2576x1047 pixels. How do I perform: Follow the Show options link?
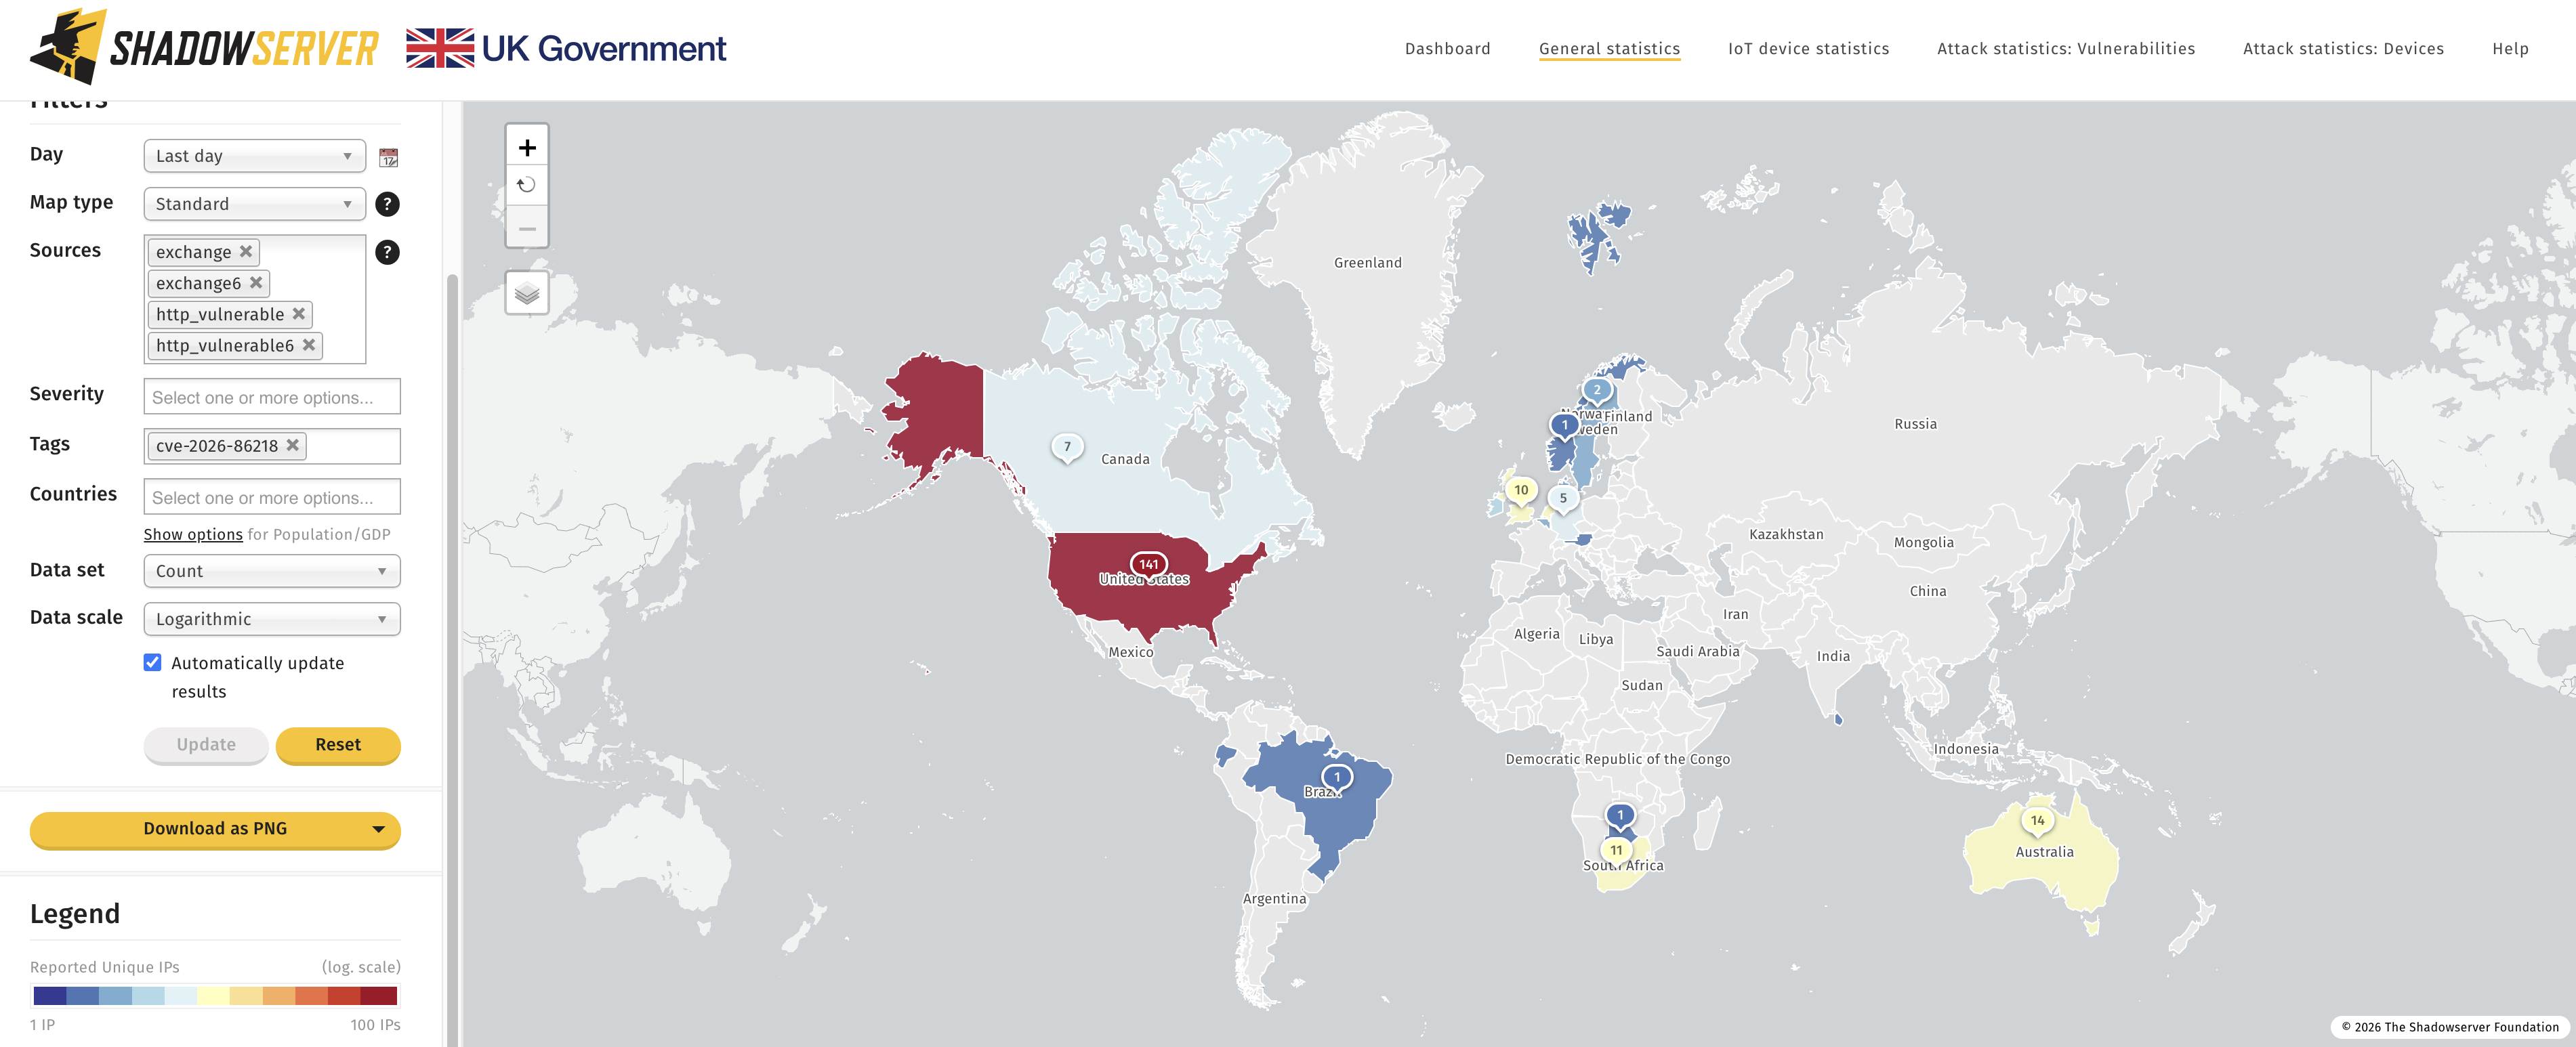pyautogui.click(x=193, y=534)
